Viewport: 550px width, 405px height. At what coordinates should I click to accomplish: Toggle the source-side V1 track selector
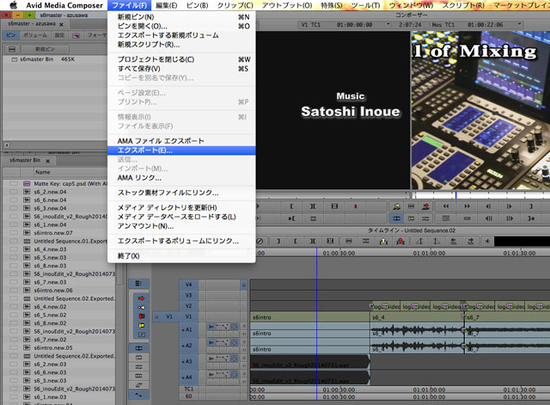pos(169,316)
